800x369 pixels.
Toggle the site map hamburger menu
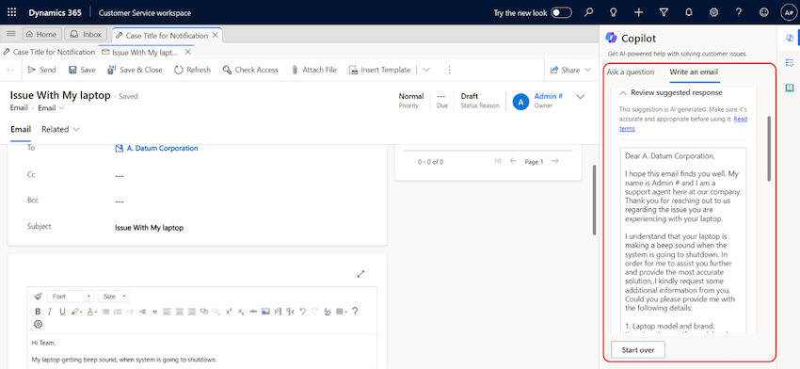[10, 34]
